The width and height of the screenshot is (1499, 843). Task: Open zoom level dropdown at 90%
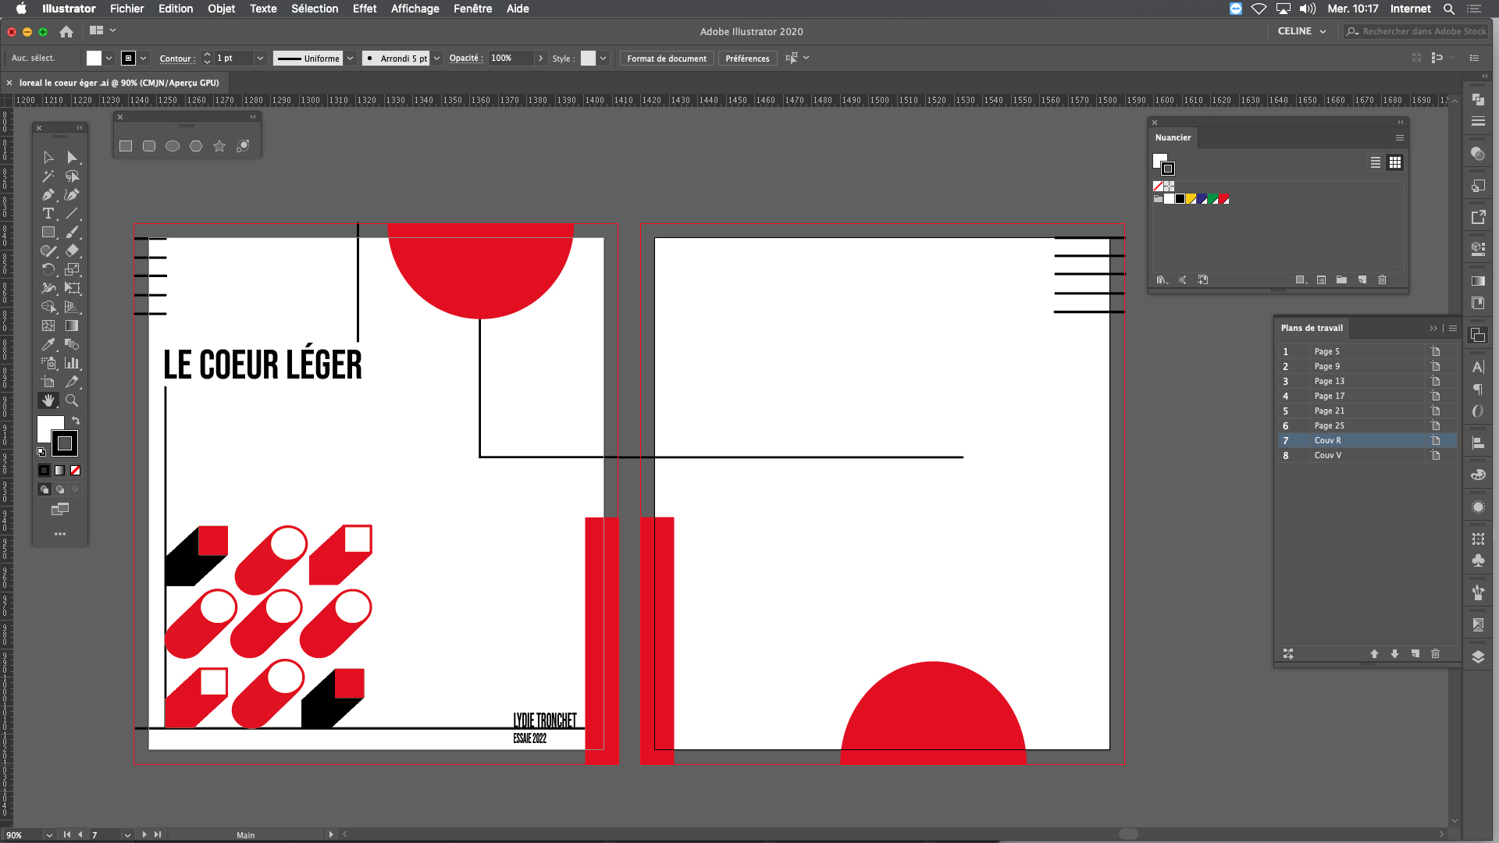pos(49,835)
